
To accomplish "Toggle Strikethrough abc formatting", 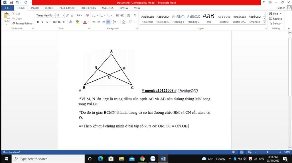I will point(54,22).
